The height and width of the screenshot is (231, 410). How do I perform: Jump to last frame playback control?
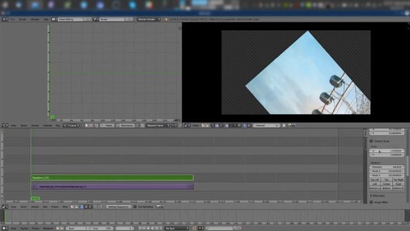pyautogui.click(x=161, y=228)
